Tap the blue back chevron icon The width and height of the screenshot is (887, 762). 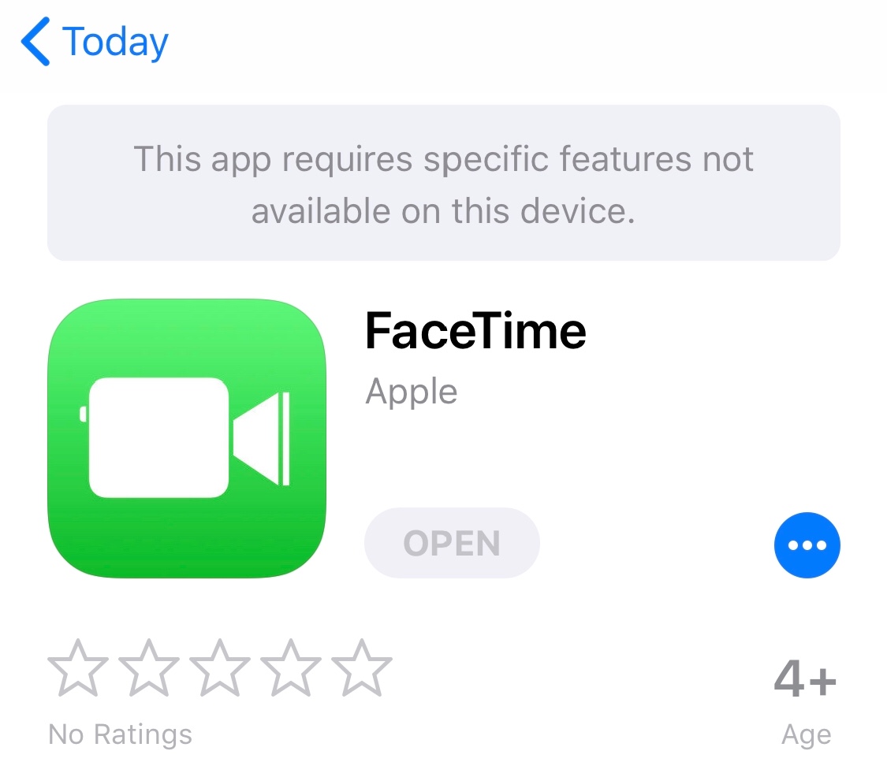[35, 41]
